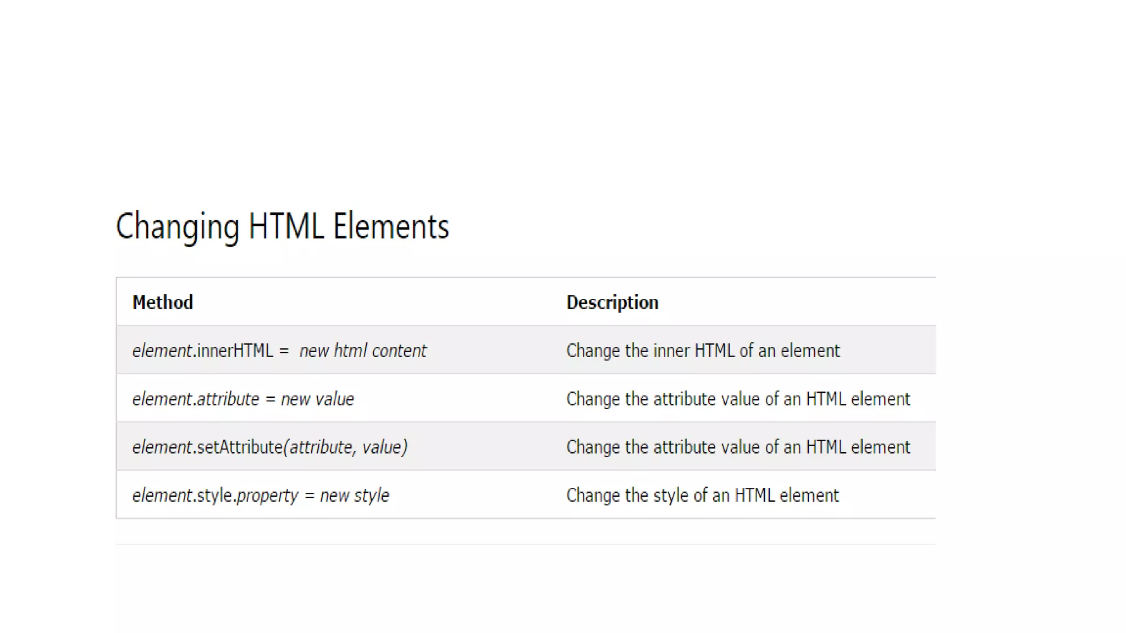Viewport: 1126px width, 633px height.
Task: Click the "element.style.property" method text
Action: click(215, 496)
